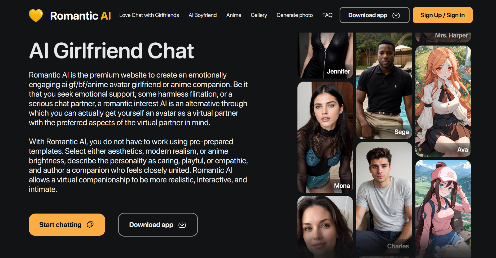Open the FAQ link

(x=327, y=15)
